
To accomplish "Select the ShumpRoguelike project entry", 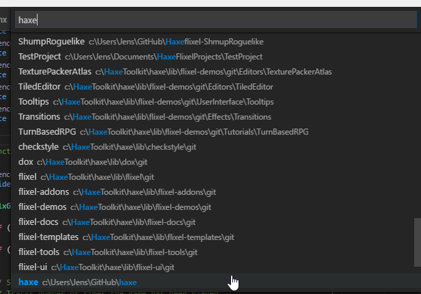I will 216,42.
